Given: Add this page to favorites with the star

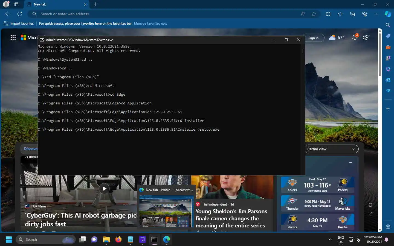Looking at the screenshot, I should [314, 14].
